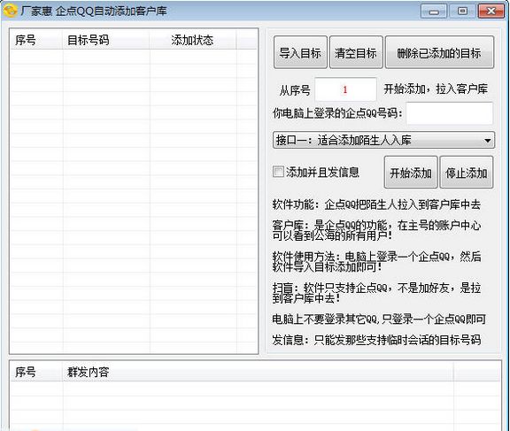Click the 扫盲 explanation text
The width and height of the screenshot is (510, 431).
tap(376, 293)
